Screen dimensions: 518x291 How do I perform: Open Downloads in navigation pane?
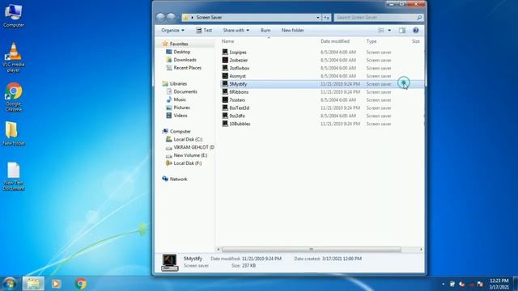(x=185, y=60)
